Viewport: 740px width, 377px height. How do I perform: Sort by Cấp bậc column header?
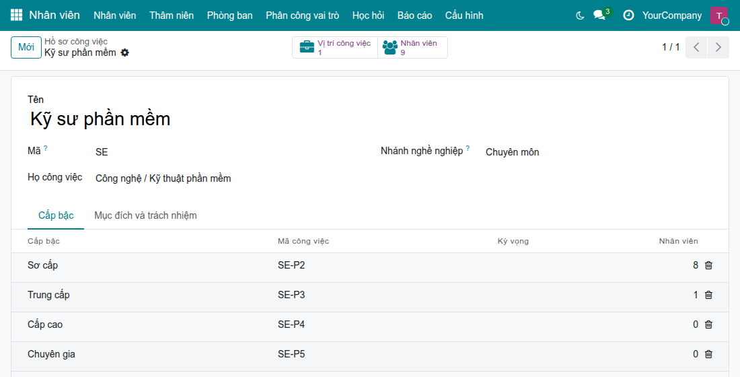point(44,241)
